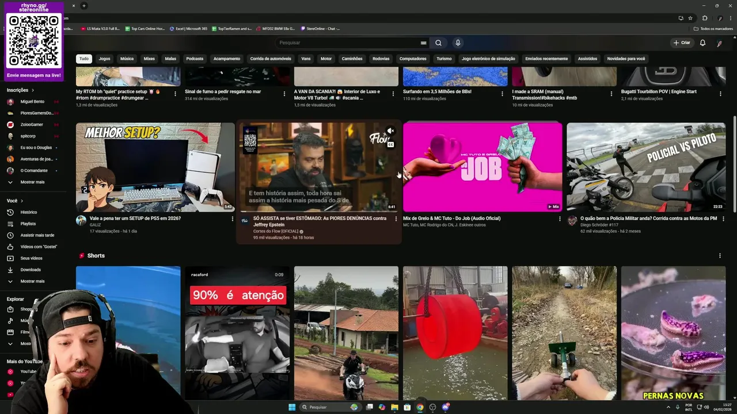Open the StereOnline - Chat bookmark
The height and width of the screenshot is (414, 737).
coord(320,28)
